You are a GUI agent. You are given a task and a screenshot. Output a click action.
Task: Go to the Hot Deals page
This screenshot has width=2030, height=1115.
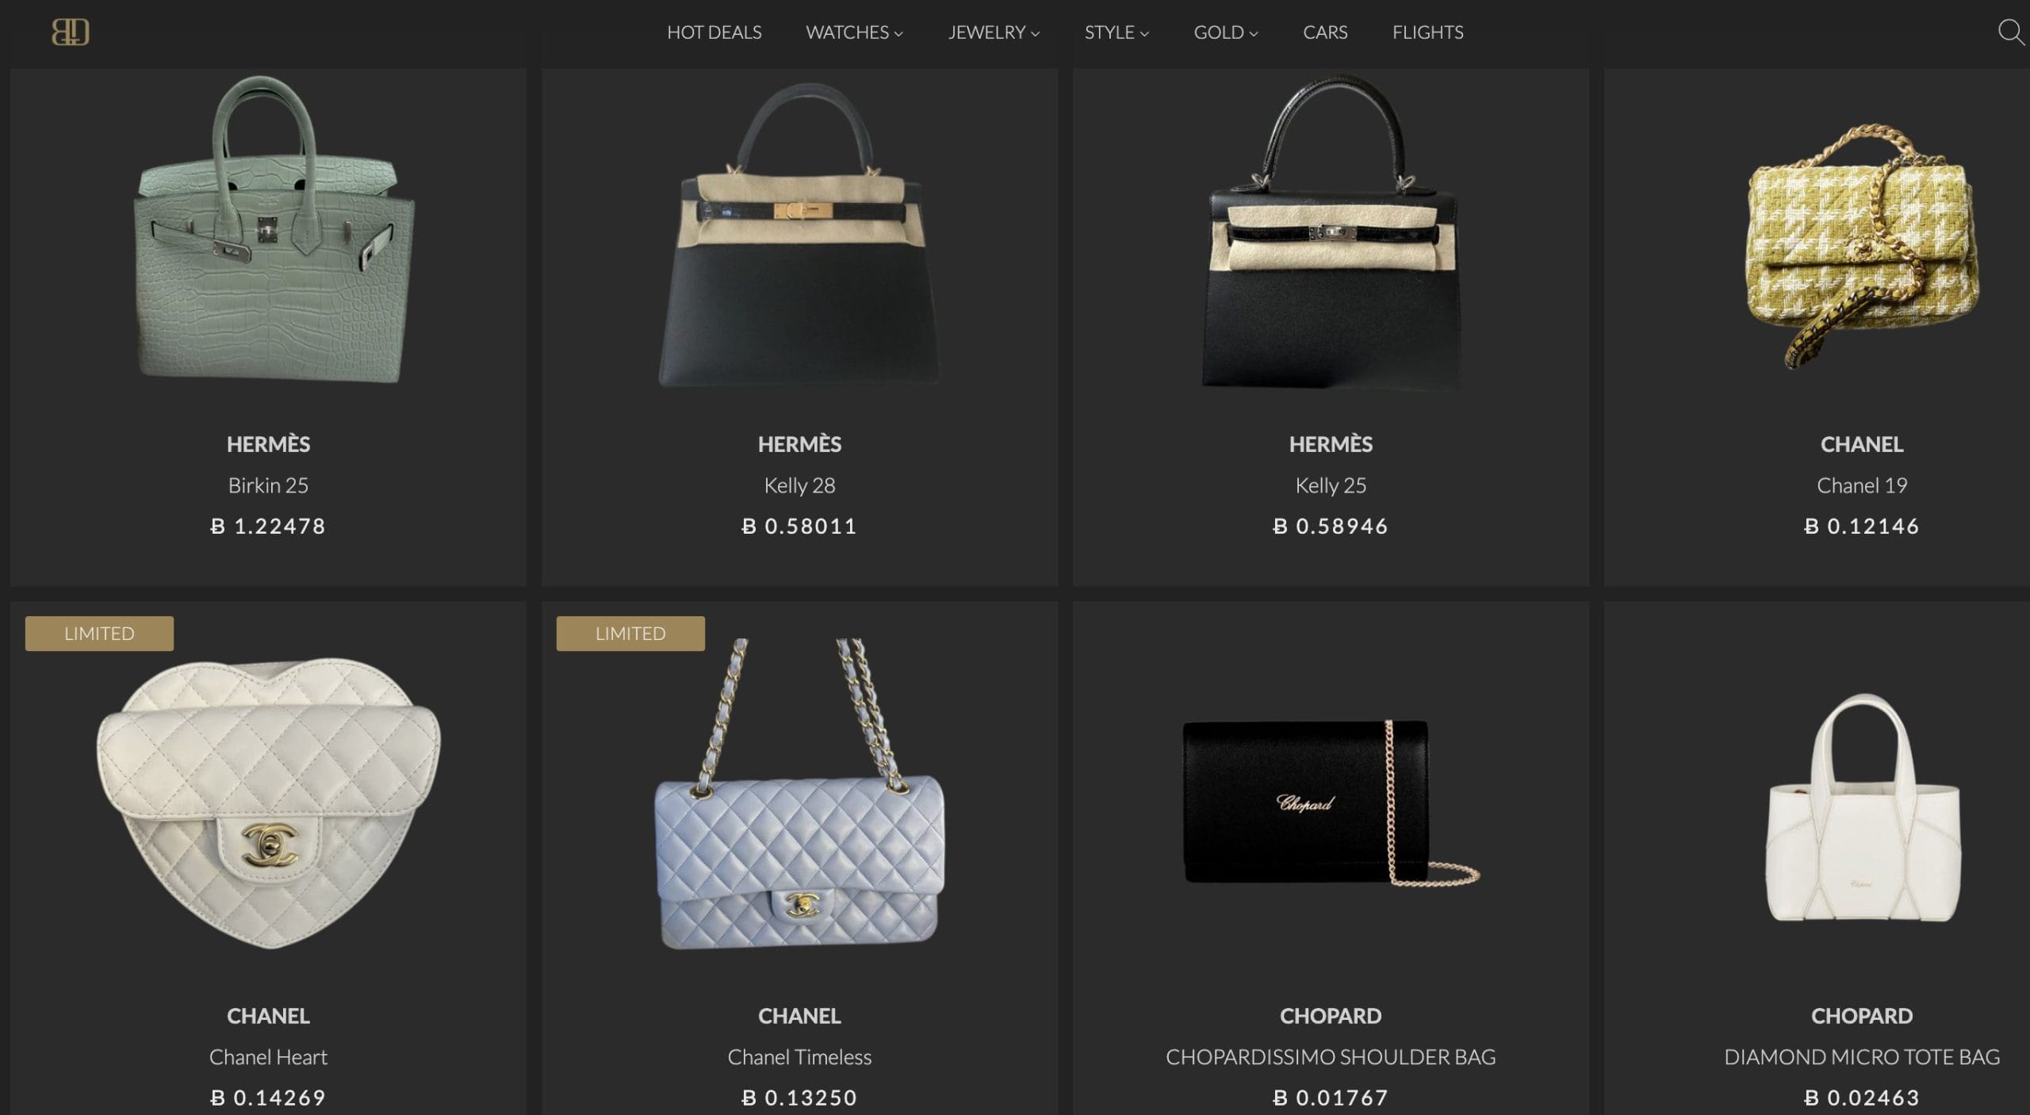coord(714,33)
